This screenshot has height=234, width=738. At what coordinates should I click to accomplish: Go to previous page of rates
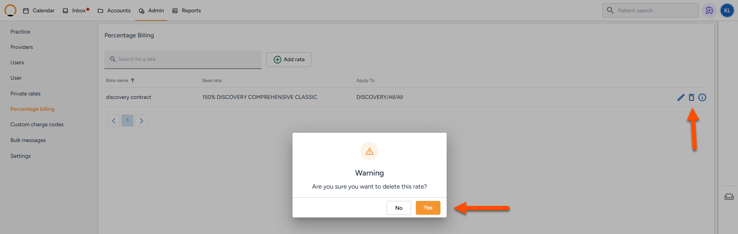pos(114,120)
